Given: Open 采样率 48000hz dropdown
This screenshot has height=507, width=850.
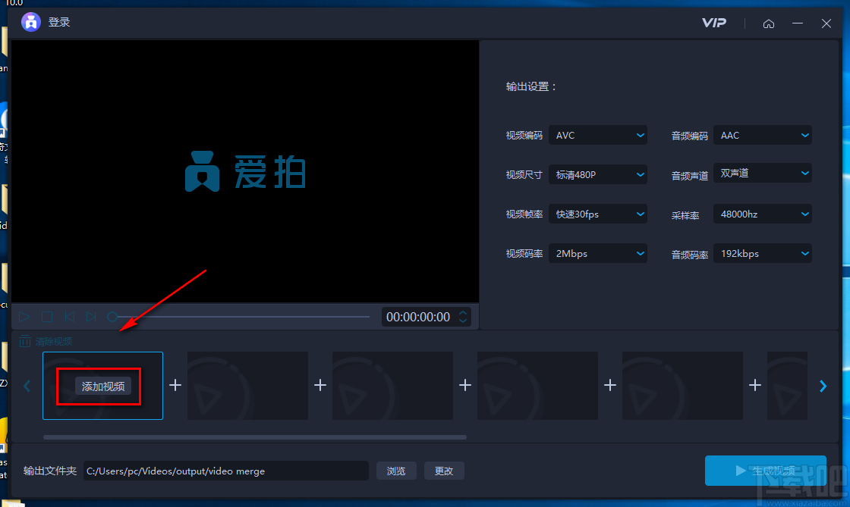Looking at the screenshot, I should (763, 214).
